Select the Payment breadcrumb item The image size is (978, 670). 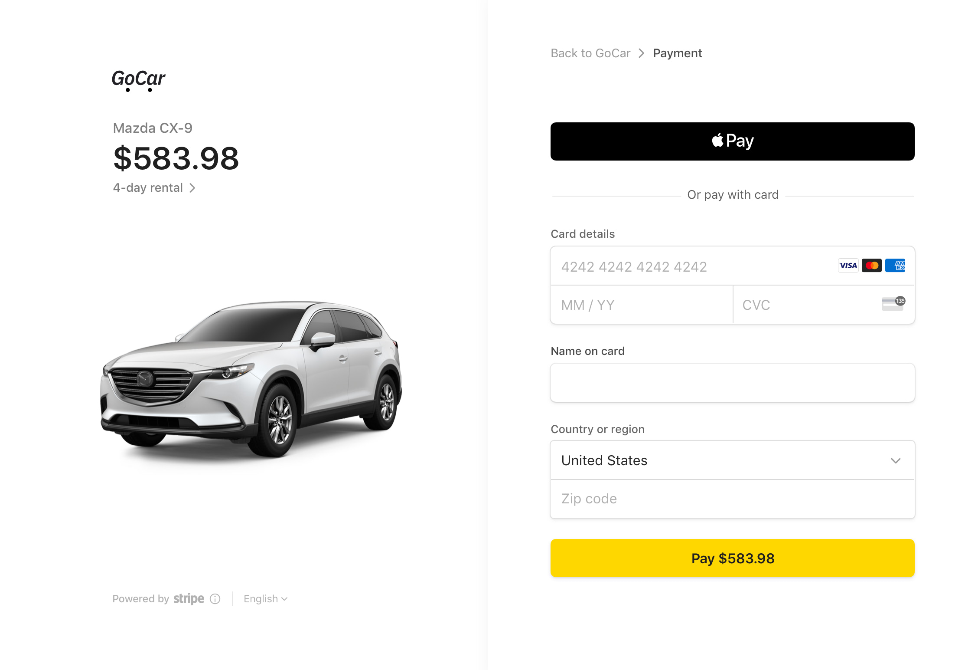click(677, 53)
